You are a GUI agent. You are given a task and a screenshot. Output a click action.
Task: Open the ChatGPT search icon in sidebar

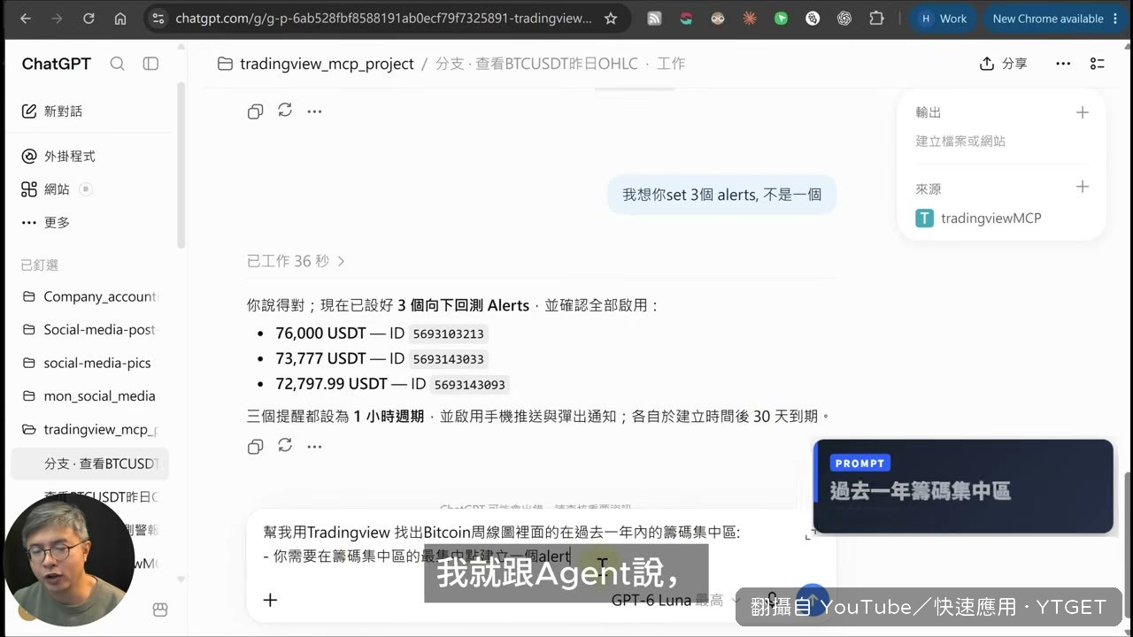coord(117,64)
